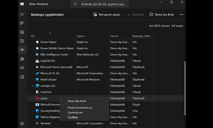Click the 'Etkinleştir' toolbar button
This screenshot has height=128, width=213.
136,15
